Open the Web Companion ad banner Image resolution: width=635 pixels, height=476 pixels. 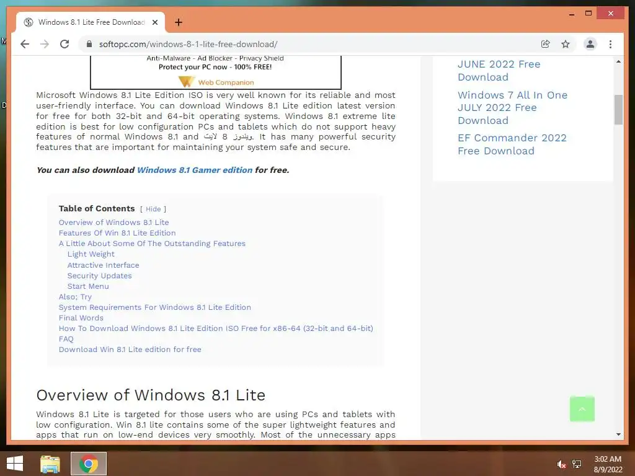pyautogui.click(x=215, y=72)
